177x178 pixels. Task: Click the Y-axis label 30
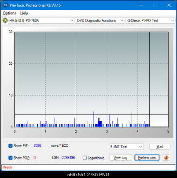coord(11,32)
